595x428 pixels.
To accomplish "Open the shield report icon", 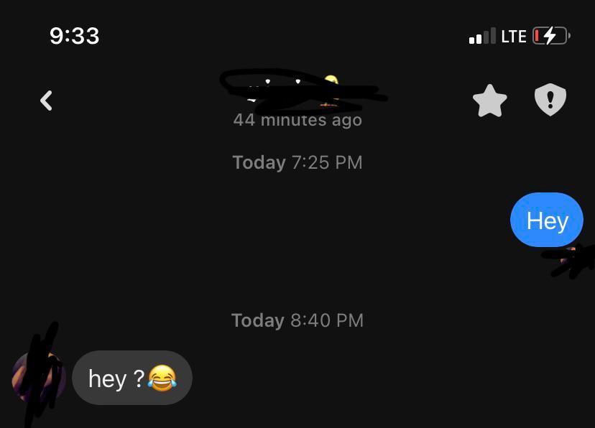I will tap(550, 100).
